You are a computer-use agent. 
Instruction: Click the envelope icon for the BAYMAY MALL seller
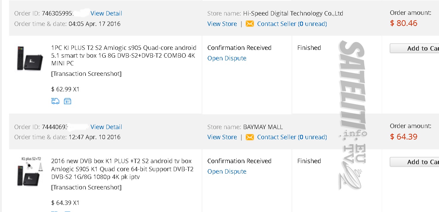point(250,137)
